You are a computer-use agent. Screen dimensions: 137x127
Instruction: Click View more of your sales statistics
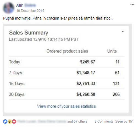click(x=66, y=106)
